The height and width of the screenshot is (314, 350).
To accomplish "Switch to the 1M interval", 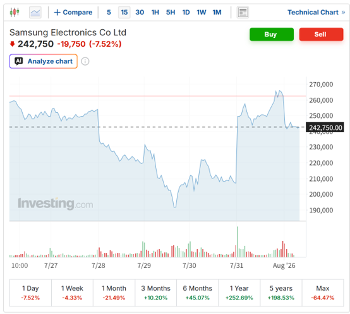I will 217,12.
